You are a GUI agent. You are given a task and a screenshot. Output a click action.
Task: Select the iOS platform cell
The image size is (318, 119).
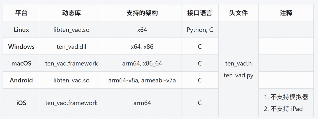(21, 103)
